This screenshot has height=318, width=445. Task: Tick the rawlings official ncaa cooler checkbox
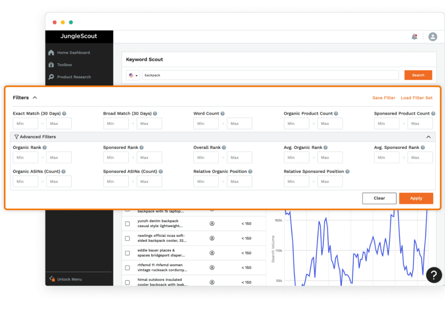coord(127,238)
